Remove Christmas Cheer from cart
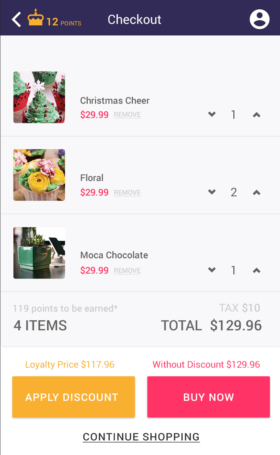This screenshot has width=280, height=455. click(127, 115)
